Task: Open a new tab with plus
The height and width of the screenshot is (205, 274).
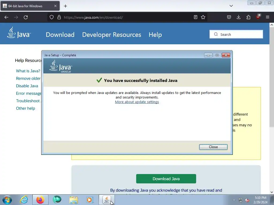Action: pos(65,6)
